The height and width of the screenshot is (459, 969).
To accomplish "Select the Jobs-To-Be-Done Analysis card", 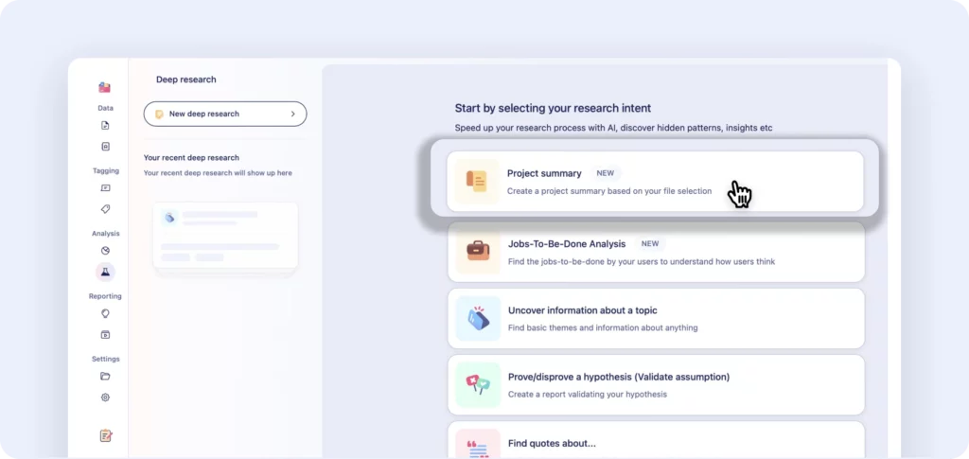I will pyautogui.click(x=656, y=252).
